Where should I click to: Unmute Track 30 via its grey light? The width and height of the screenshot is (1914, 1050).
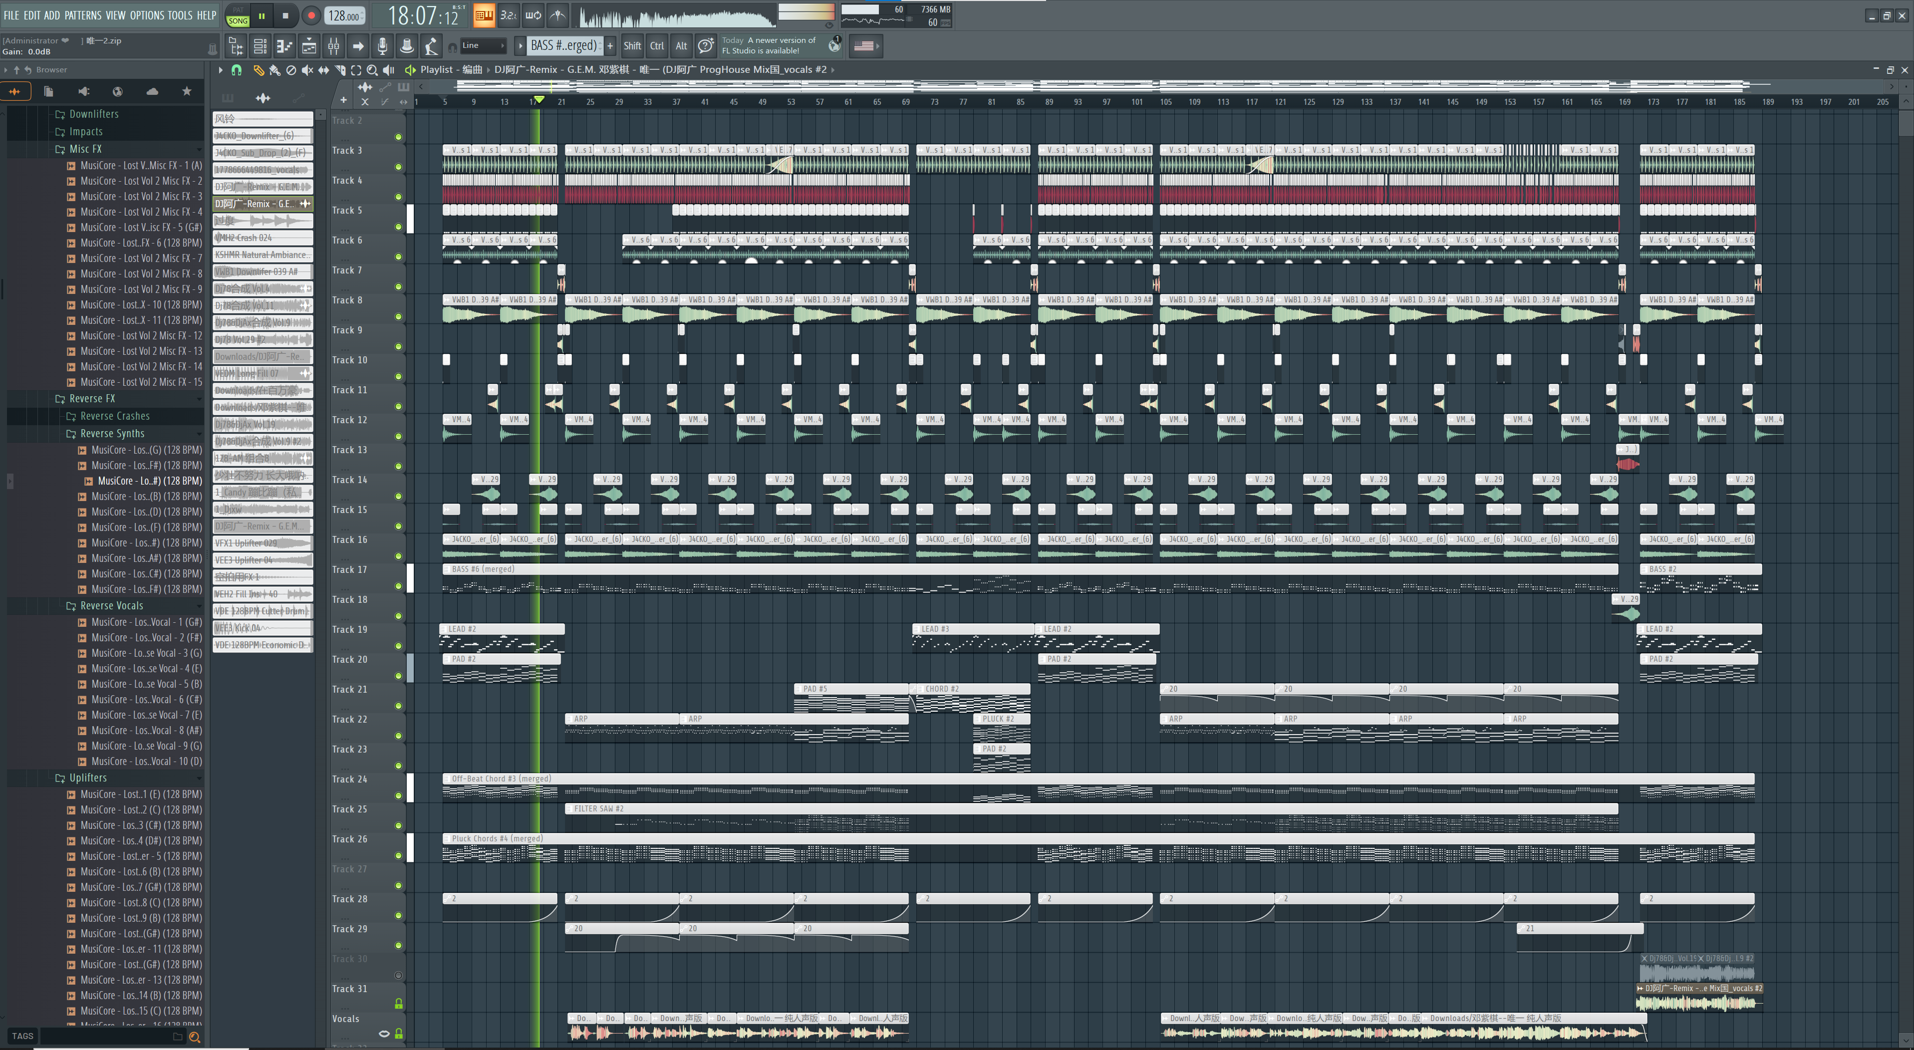point(398,976)
